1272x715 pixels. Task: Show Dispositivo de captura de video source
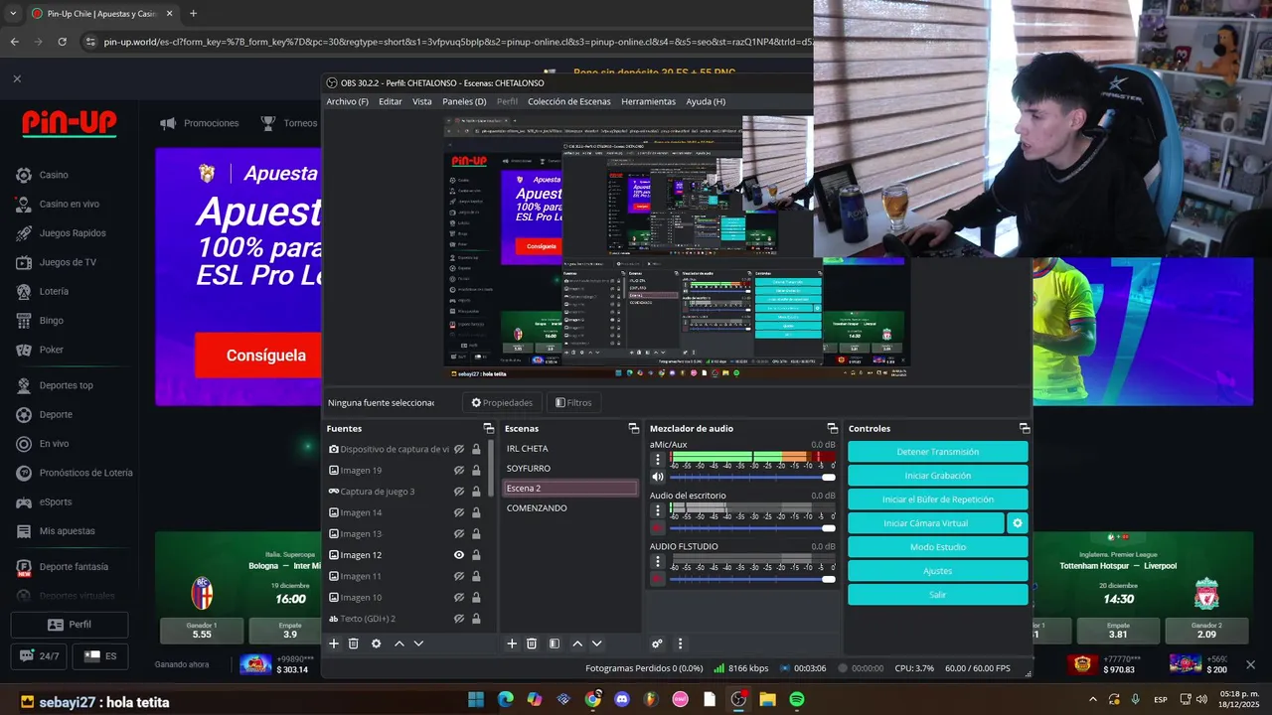tap(459, 449)
